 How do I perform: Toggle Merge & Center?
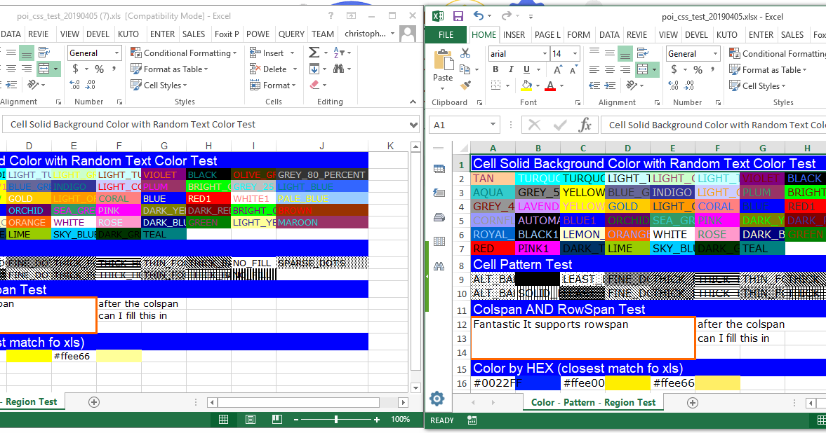[x=644, y=69]
